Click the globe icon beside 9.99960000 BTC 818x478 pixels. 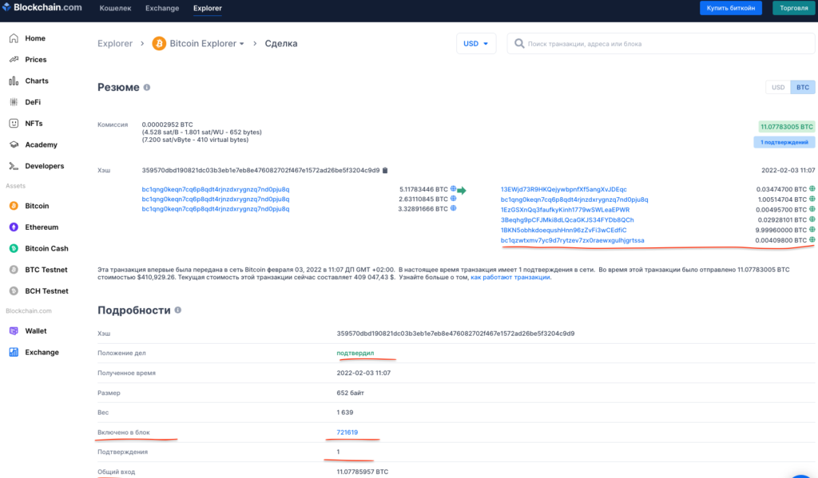pos(812,230)
